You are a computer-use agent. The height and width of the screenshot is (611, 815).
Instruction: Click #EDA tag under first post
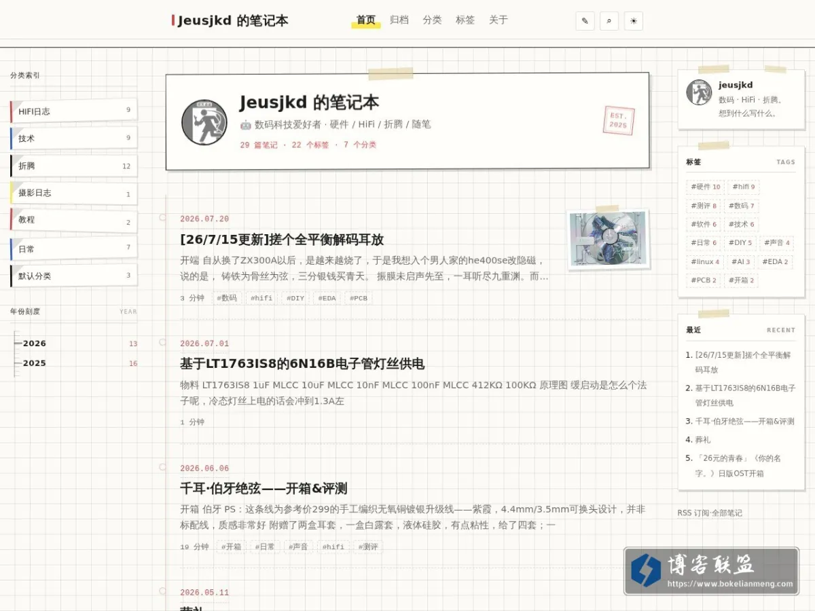327,298
